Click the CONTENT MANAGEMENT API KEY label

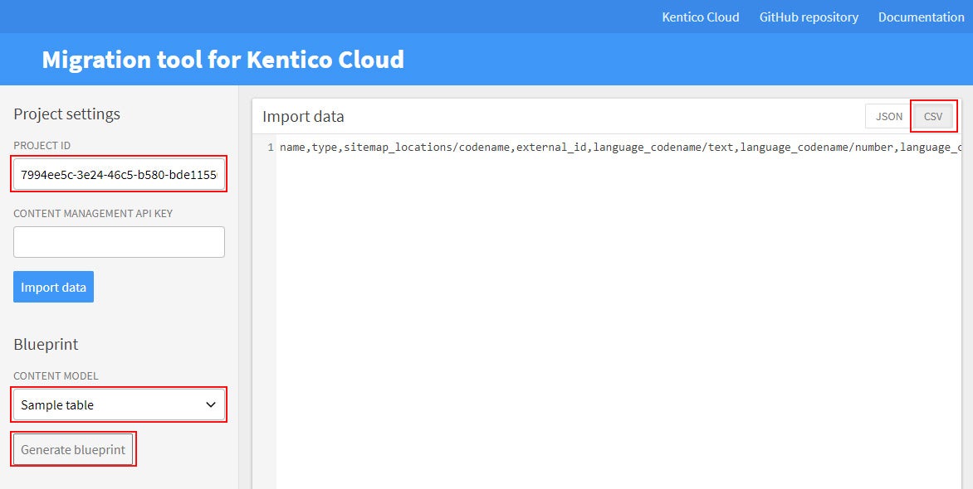93,213
